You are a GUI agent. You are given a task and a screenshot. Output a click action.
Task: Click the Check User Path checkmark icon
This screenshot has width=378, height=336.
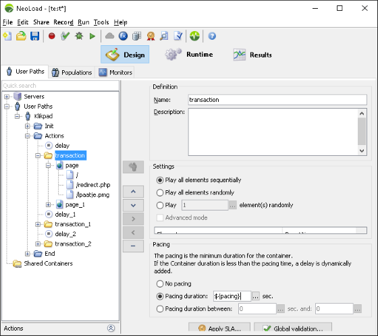[65, 36]
